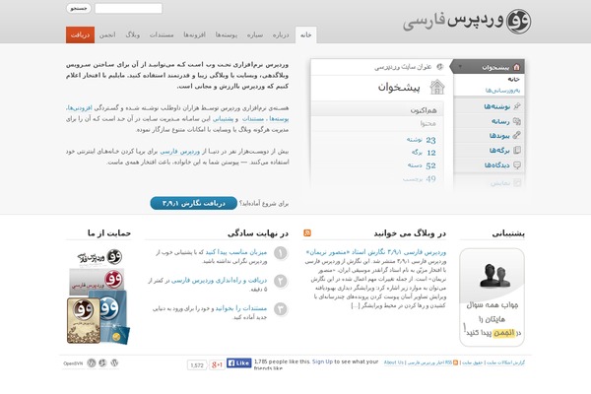Viewport: 591px width, 394px height.
Task: Click the step 3 number circle
Action: point(281,308)
